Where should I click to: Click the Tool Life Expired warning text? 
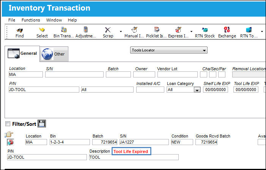pos(131,151)
